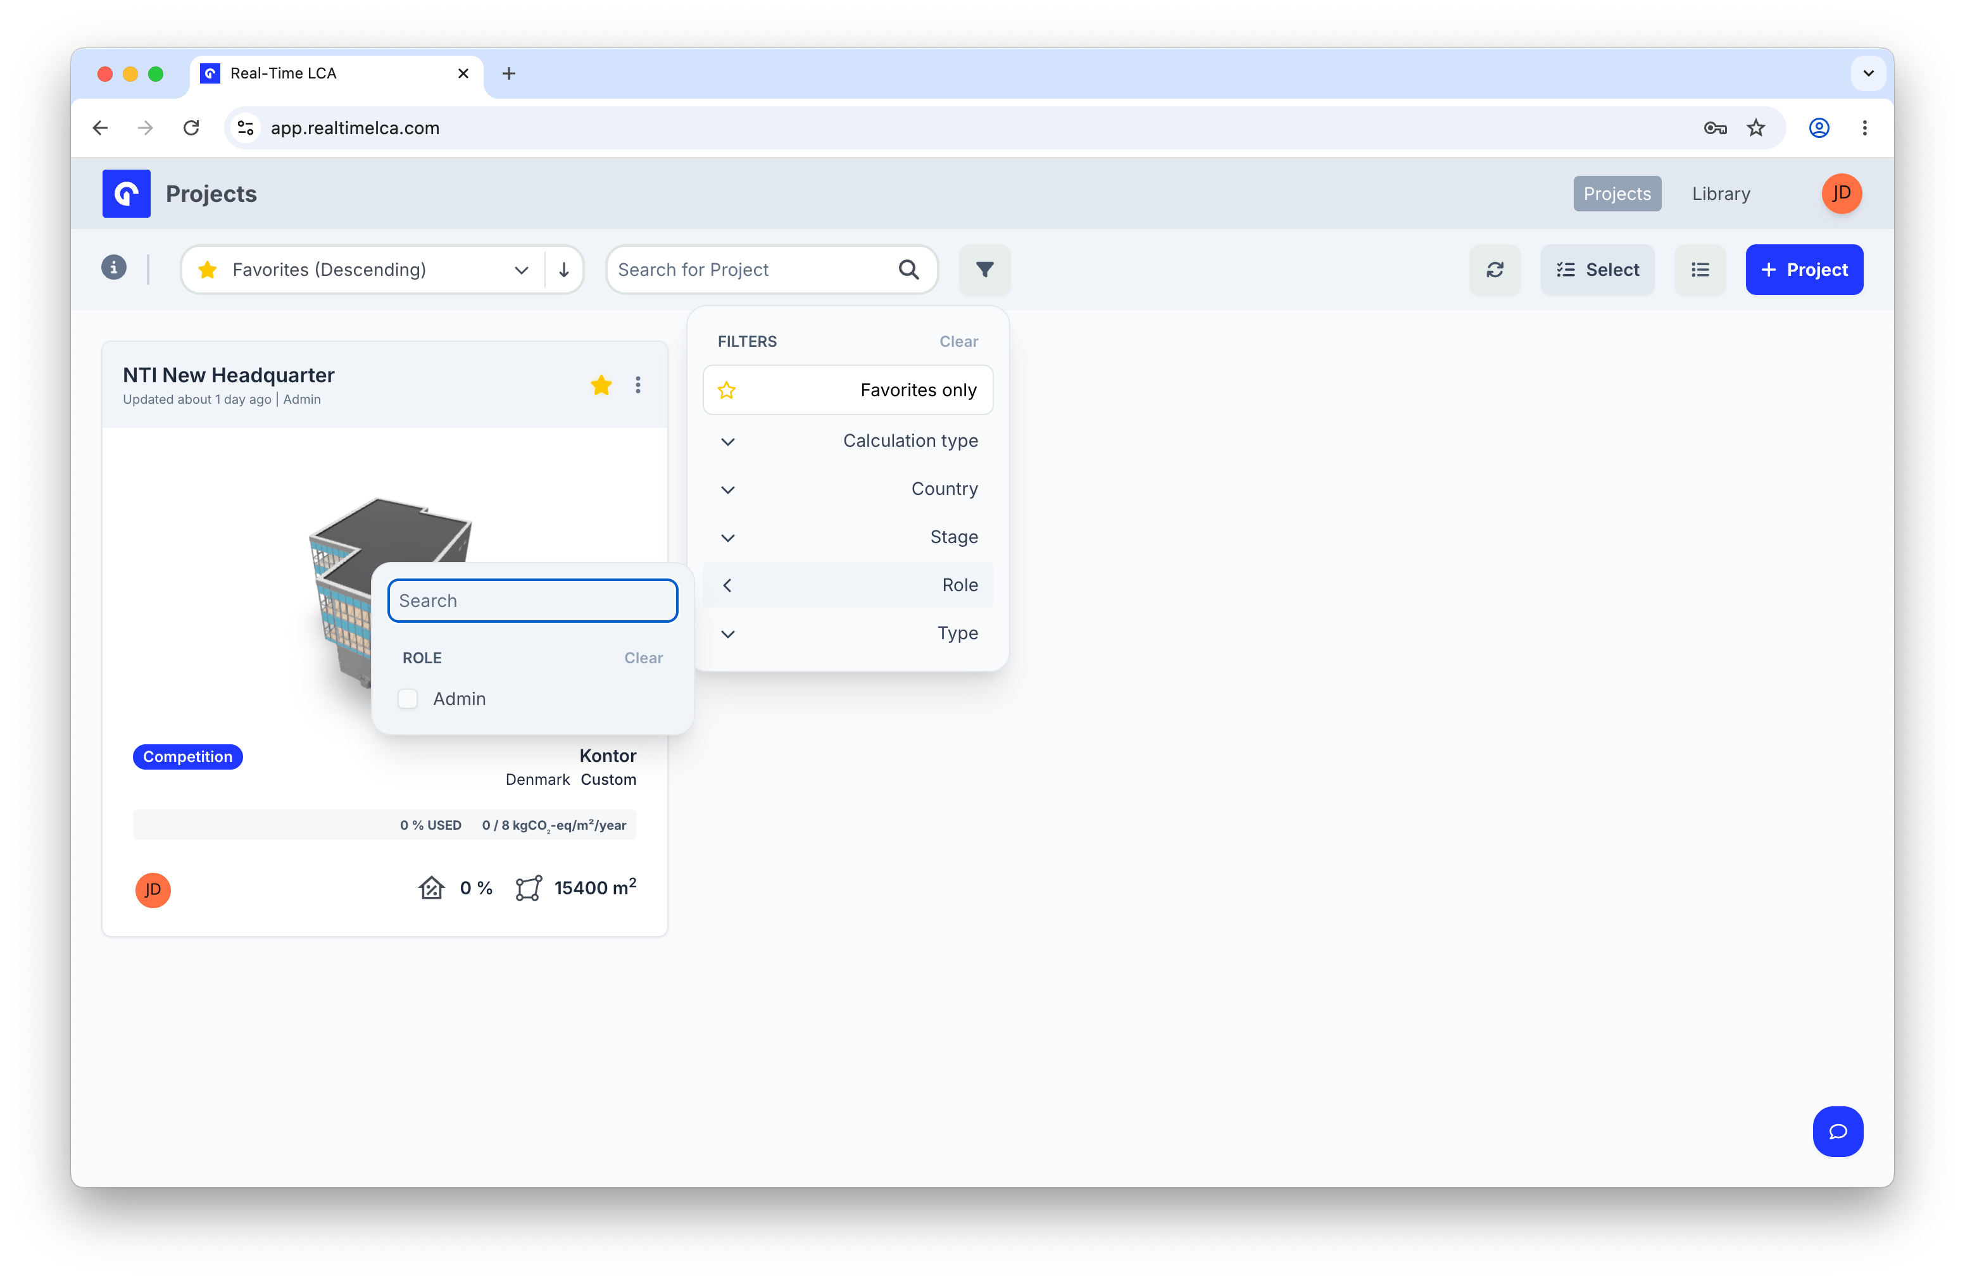Open the chat support bubble
The image size is (1965, 1281).
1838,1131
